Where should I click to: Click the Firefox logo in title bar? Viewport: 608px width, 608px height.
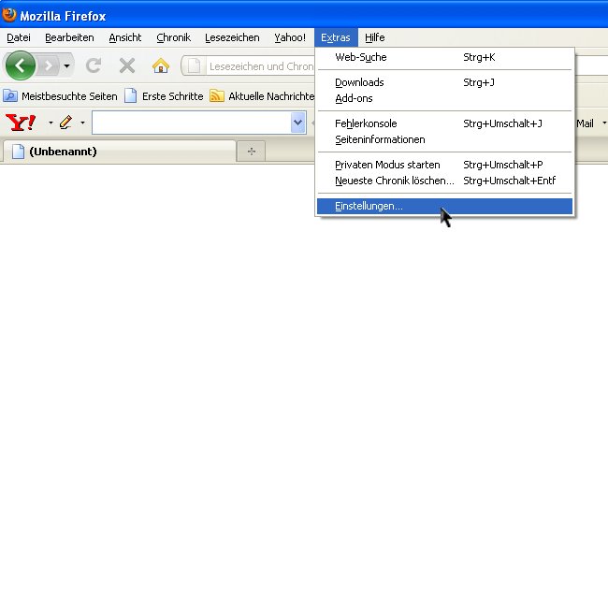click(9, 15)
